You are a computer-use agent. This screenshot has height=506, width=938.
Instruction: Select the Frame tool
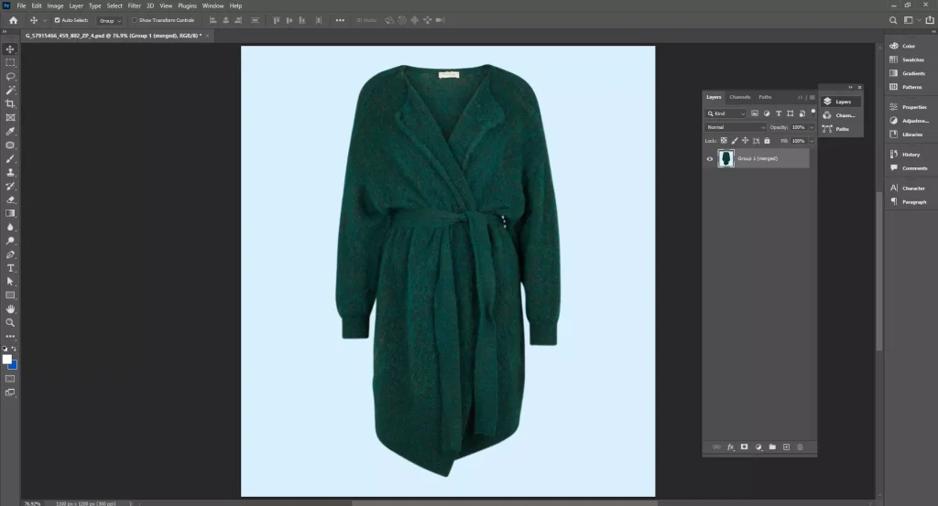[x=10, y=118]
